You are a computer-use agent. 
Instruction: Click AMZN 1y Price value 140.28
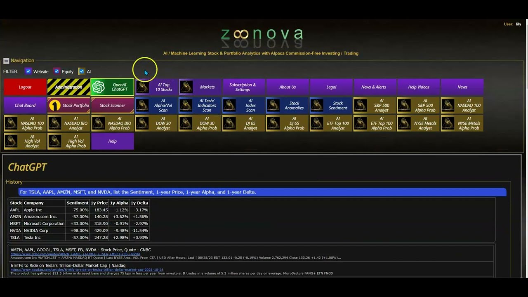click(101, 217)
